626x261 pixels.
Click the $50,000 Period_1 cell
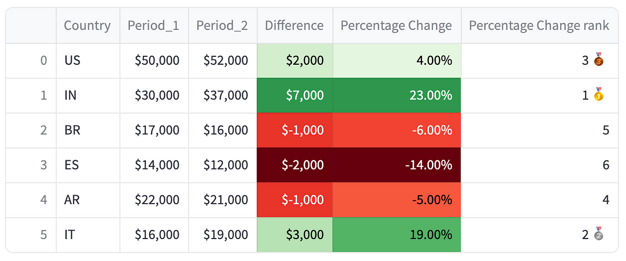click(x=154, y=61)
